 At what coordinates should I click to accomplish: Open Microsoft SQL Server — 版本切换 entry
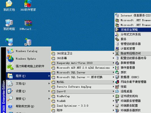coord(83,77)
